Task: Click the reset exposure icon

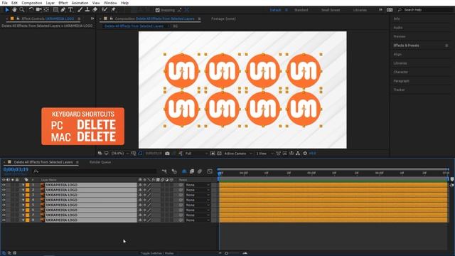Action: tap(305, 154)
